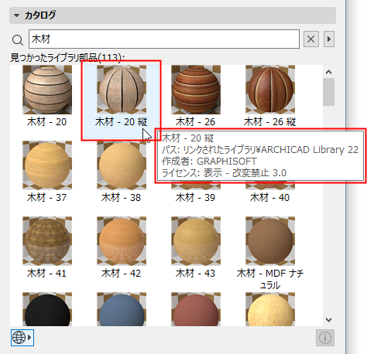Click the 木材 - 39 label
The width and height of the screenshot is (367, 354).
(195, 198)
